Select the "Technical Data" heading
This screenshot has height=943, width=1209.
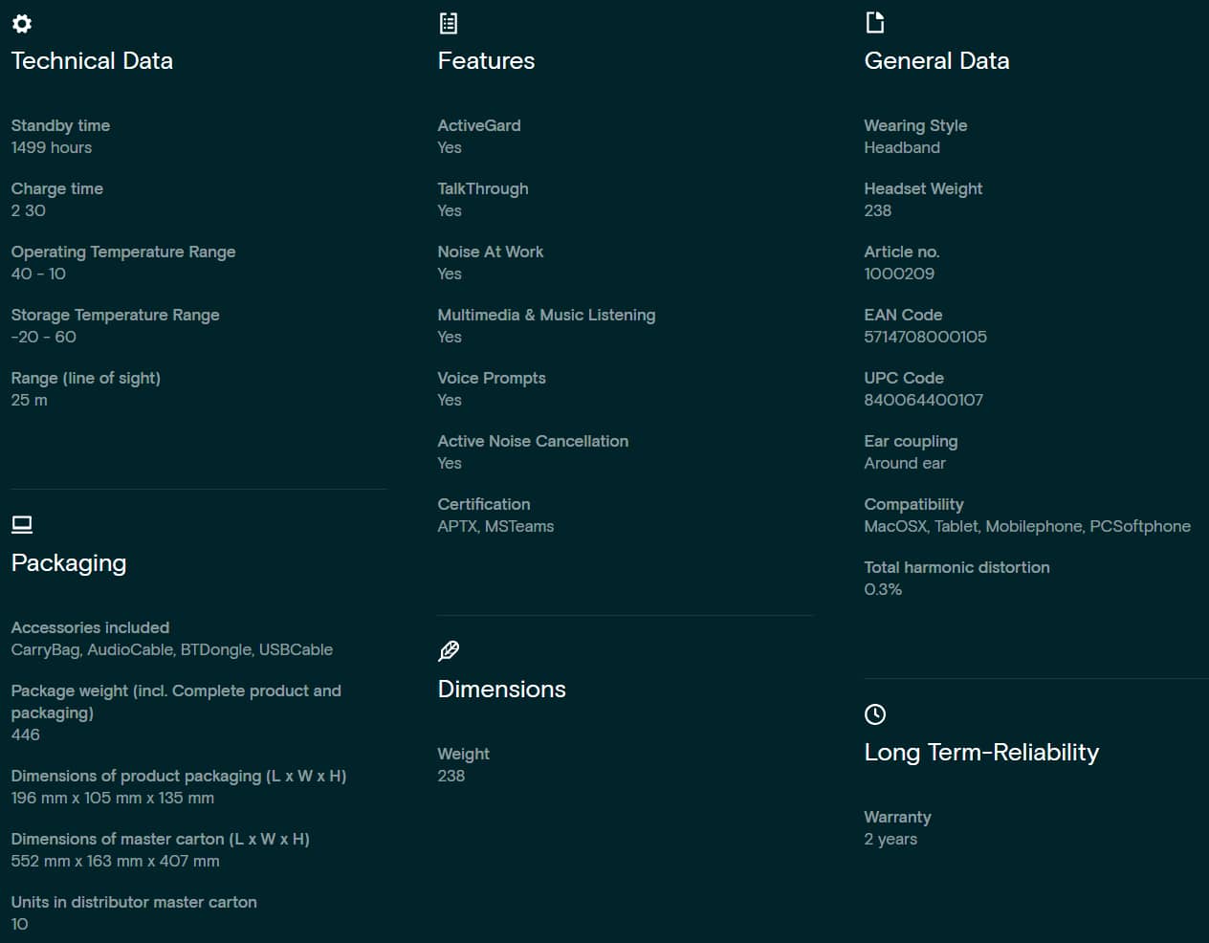(92, 60)
